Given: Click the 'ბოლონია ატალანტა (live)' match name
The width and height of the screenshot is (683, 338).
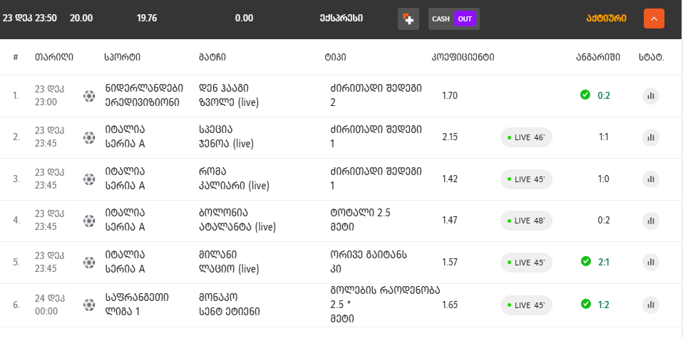Looking at the screenshot, I should [x=237, y=220].
